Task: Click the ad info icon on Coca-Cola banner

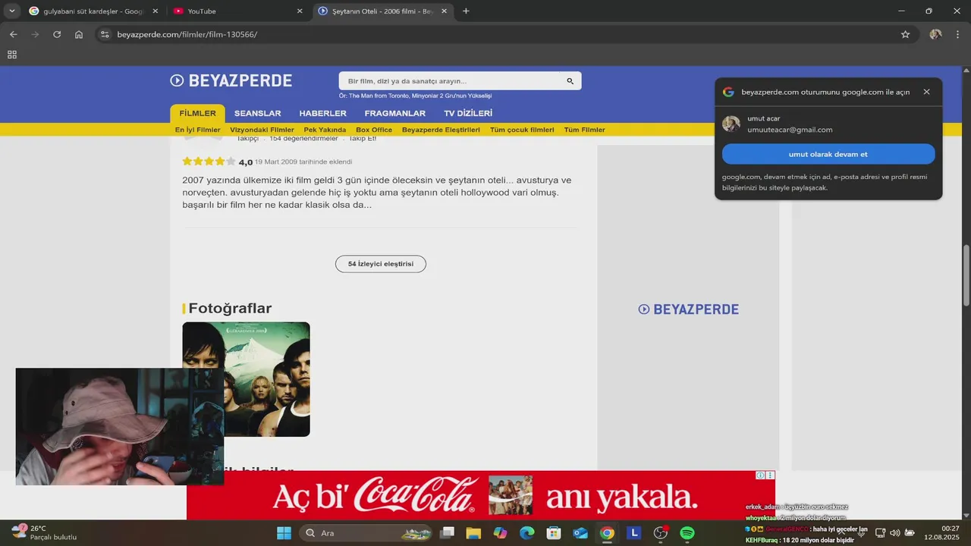Action: click(761, 475)
